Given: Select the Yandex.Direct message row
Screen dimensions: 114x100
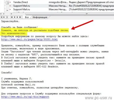Looking at the screenshot, I should click(62, 2).
